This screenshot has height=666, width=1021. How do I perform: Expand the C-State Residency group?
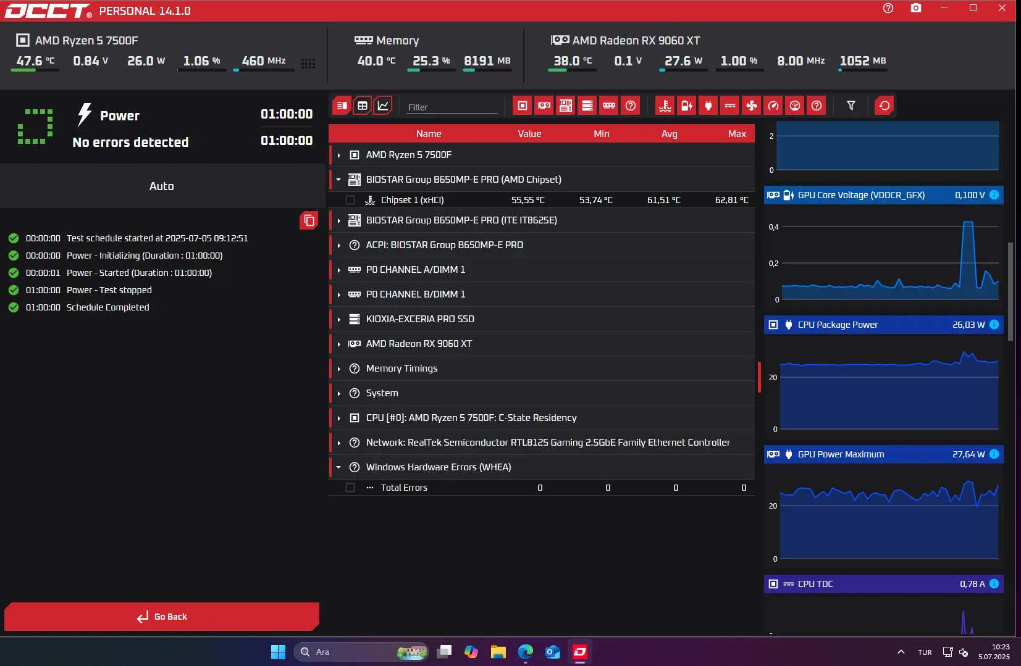(x=339, y=418)
